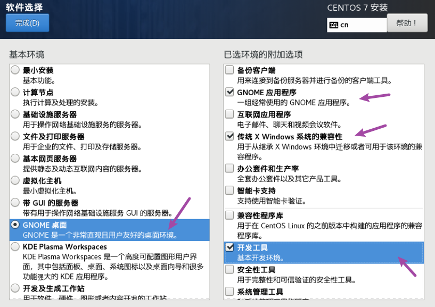This screenshot has height=307, width=435.
Task: Check the 兼容性程序库 checkbox
Action: 229,215
